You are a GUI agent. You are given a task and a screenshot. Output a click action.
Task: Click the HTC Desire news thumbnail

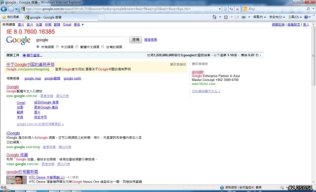point(16,180)
